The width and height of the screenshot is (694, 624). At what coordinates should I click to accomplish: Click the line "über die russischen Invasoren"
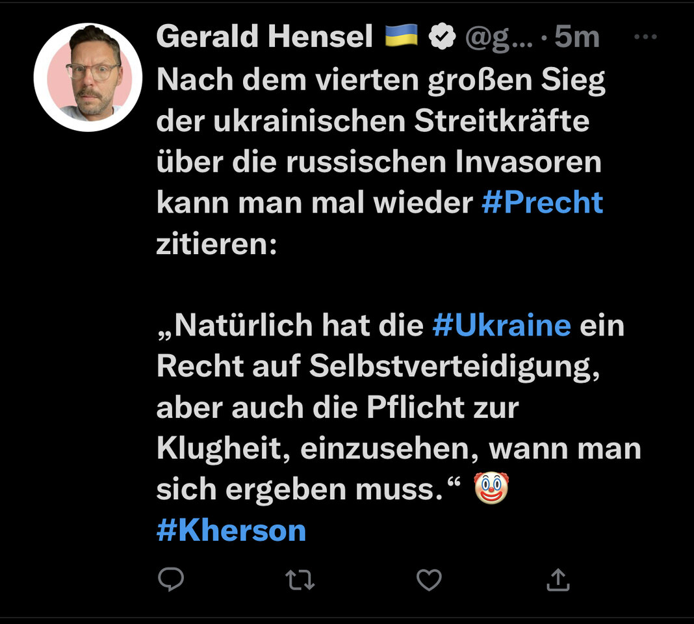379,162
